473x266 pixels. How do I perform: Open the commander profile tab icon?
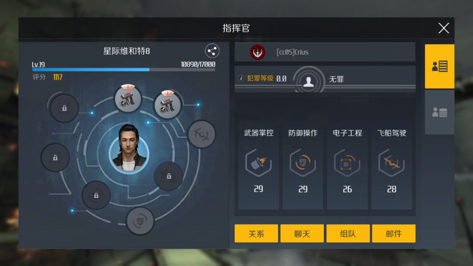(x=440, y=66)
